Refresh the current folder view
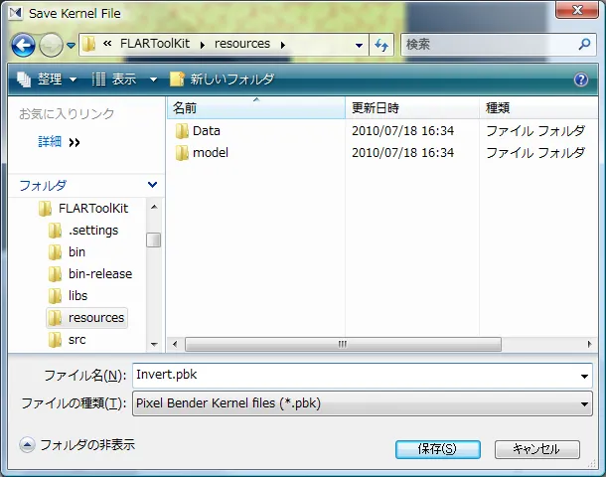This screenshot has width=606, height=477. pyautogui.click(x=381, y=46)
